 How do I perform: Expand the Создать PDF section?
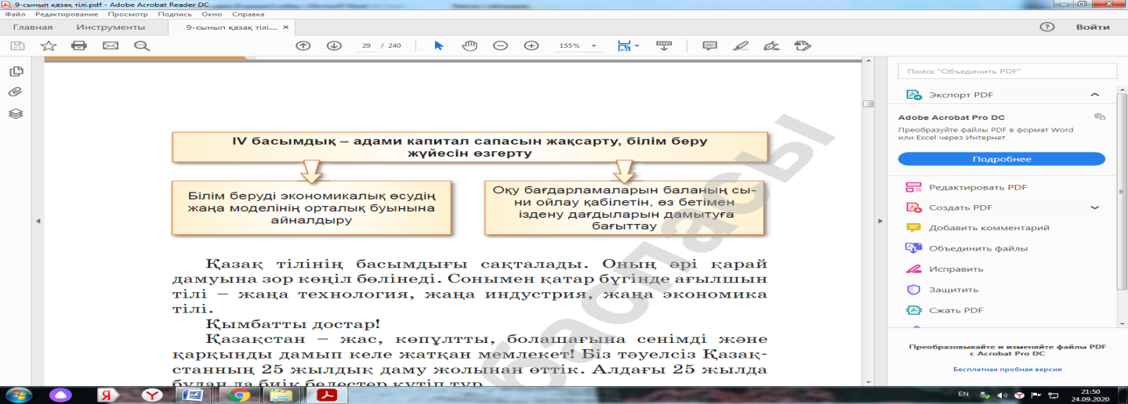coord(1094,207)
